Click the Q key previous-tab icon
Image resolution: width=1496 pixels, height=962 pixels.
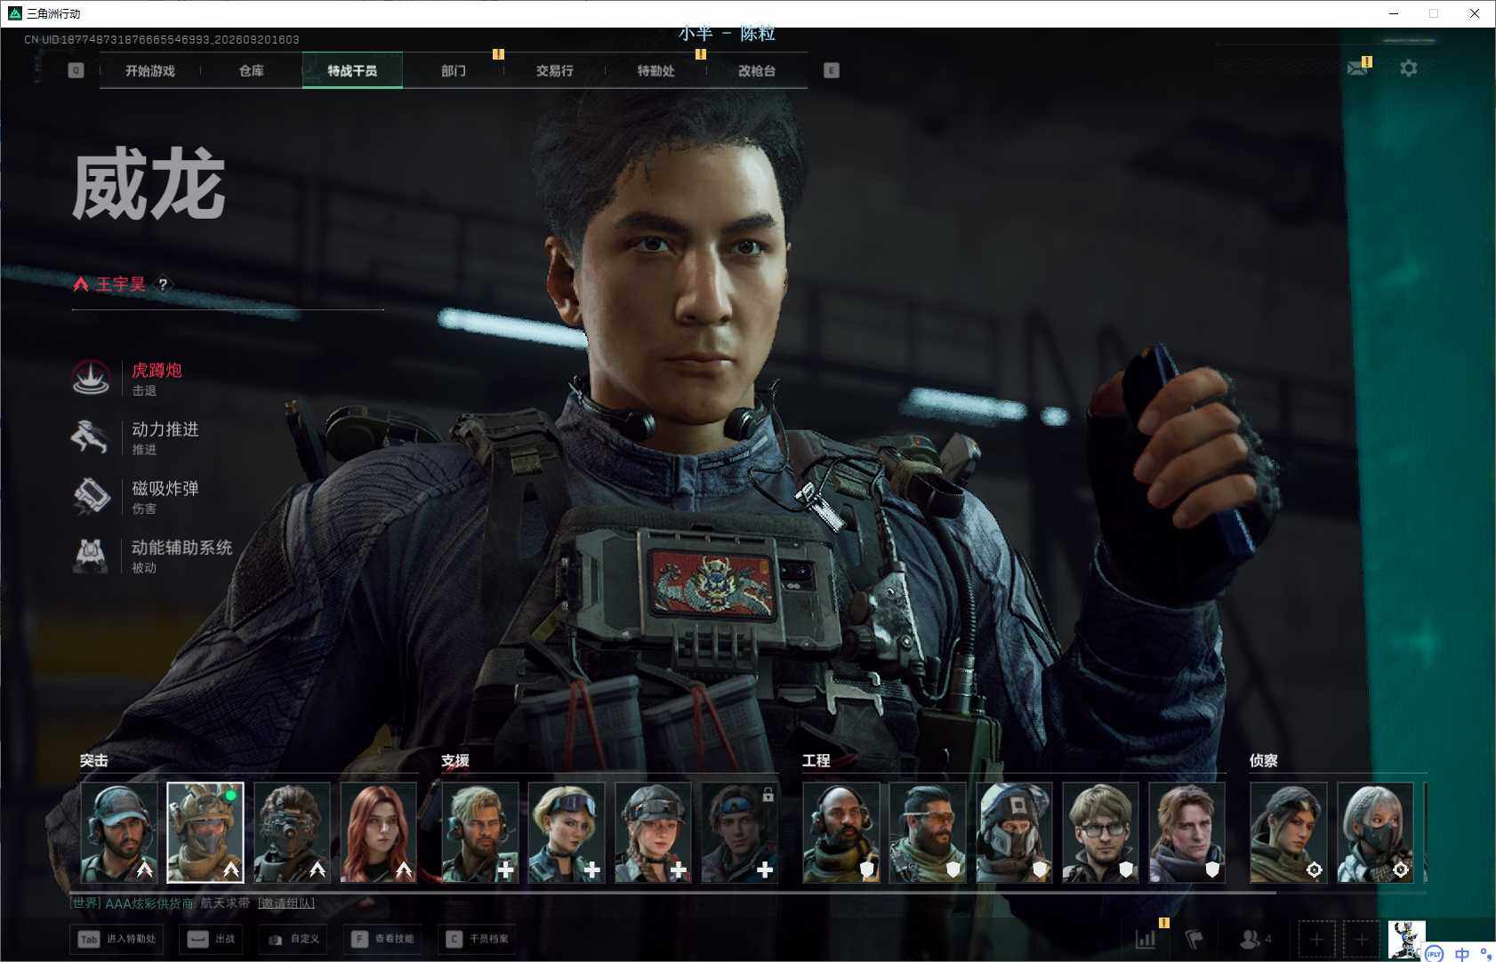(x=76, y=70)
